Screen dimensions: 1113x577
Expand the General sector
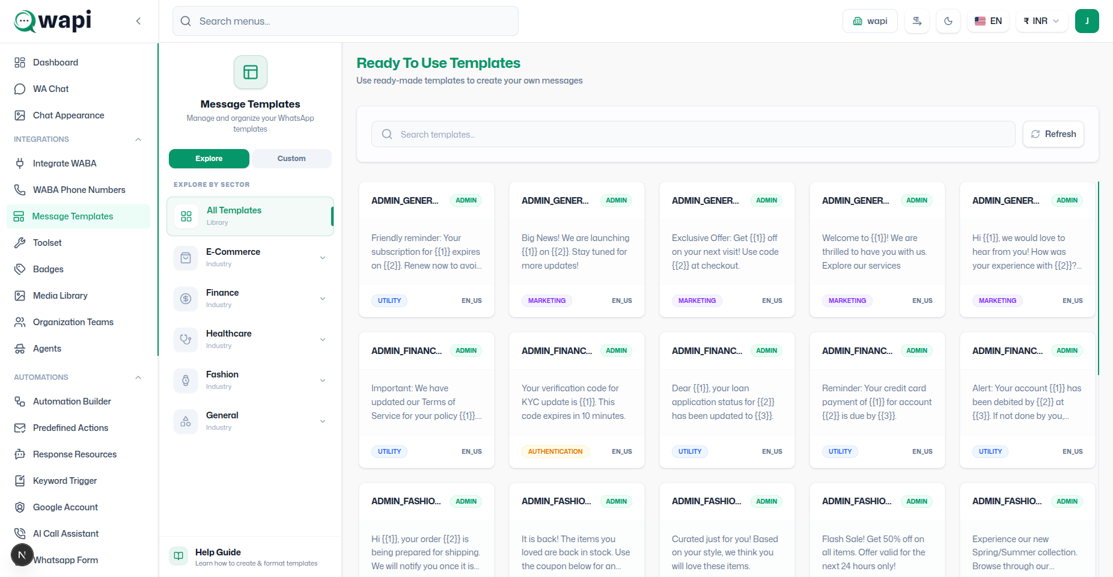pos(250,421)
